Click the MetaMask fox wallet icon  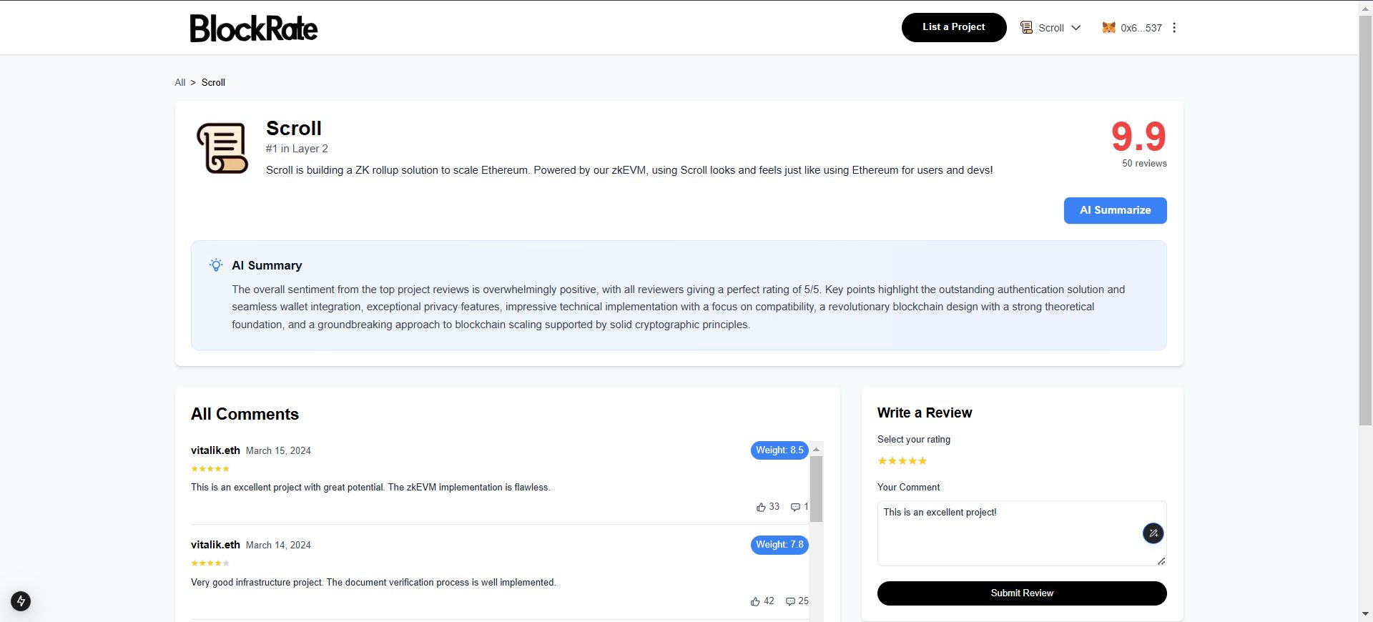pyautogui.click(x=1108, y=28)
